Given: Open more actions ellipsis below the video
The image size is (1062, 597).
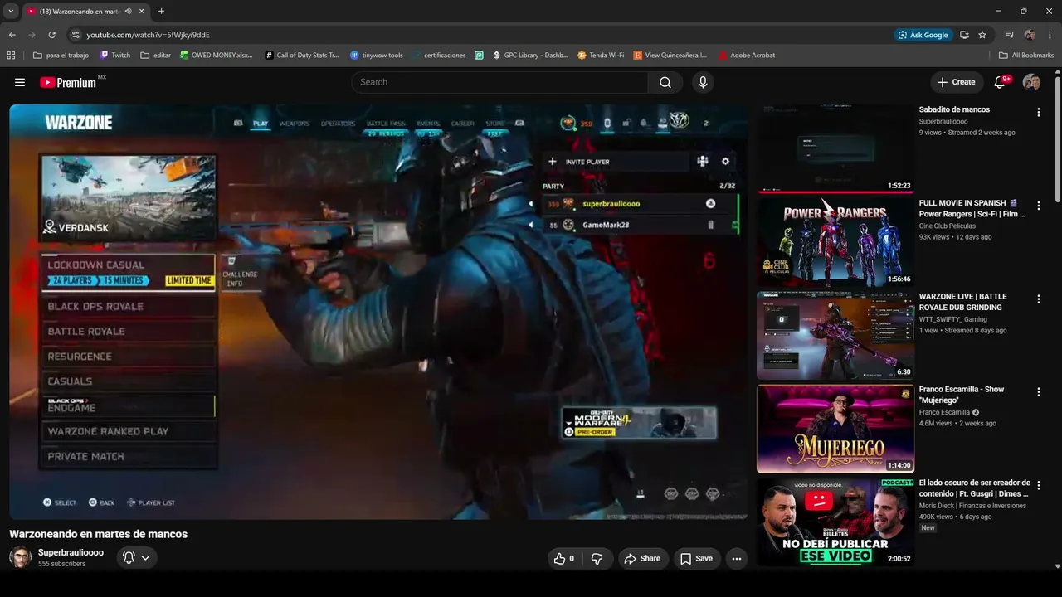Looking at the screenshot, I should tap(736, 559).
